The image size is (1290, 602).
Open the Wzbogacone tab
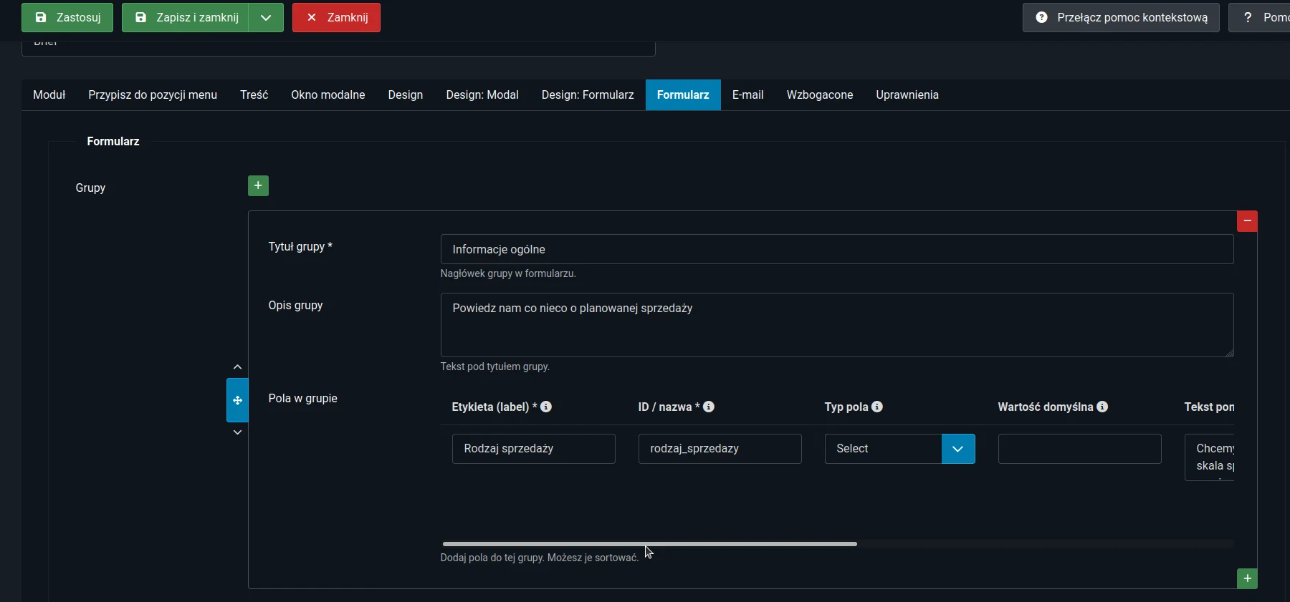(x=820, y=95)
